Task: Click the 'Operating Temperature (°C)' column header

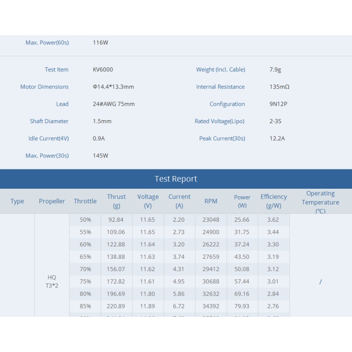Action: tap(320, 202)
